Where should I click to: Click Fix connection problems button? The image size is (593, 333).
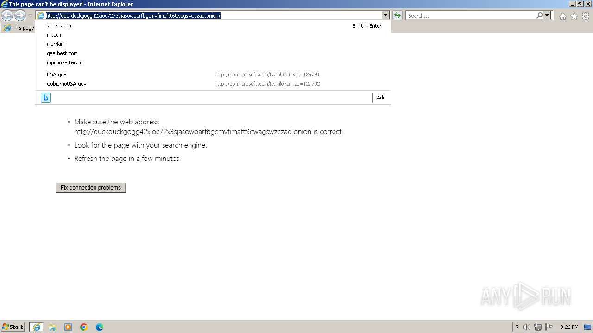(91, 188)
